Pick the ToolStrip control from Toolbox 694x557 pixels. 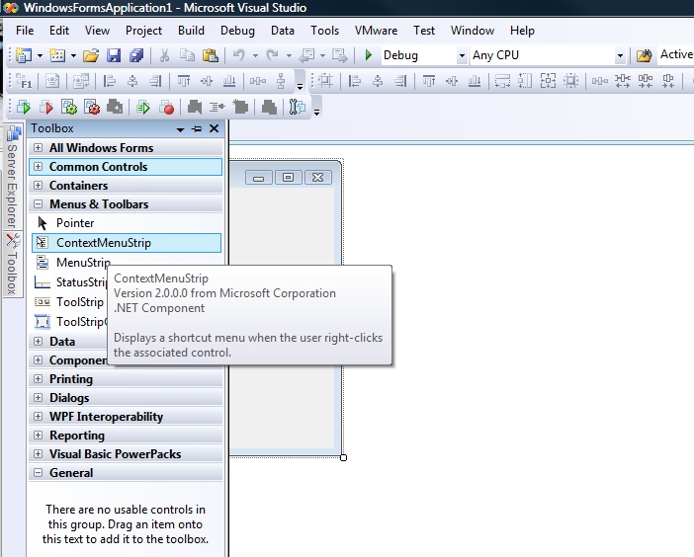79,302
